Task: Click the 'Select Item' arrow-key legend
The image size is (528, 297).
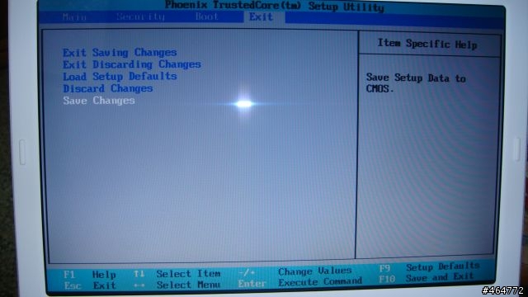Action: pos(177,274)
